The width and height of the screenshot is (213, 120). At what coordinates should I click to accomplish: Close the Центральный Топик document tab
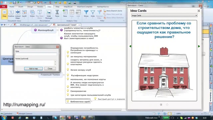coord(79,25)
